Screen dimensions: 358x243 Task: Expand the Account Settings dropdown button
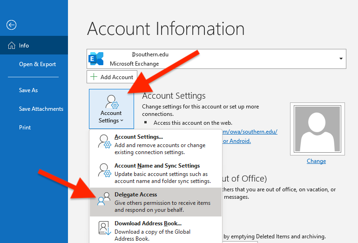point(111,110)
